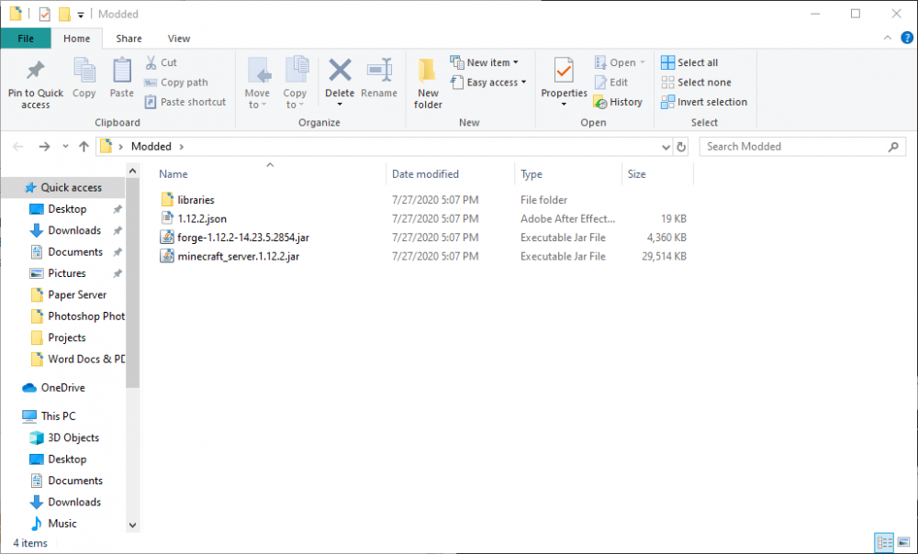Click the History icon in Open group
Screen dimensions: 918x554
pos(618,102)
